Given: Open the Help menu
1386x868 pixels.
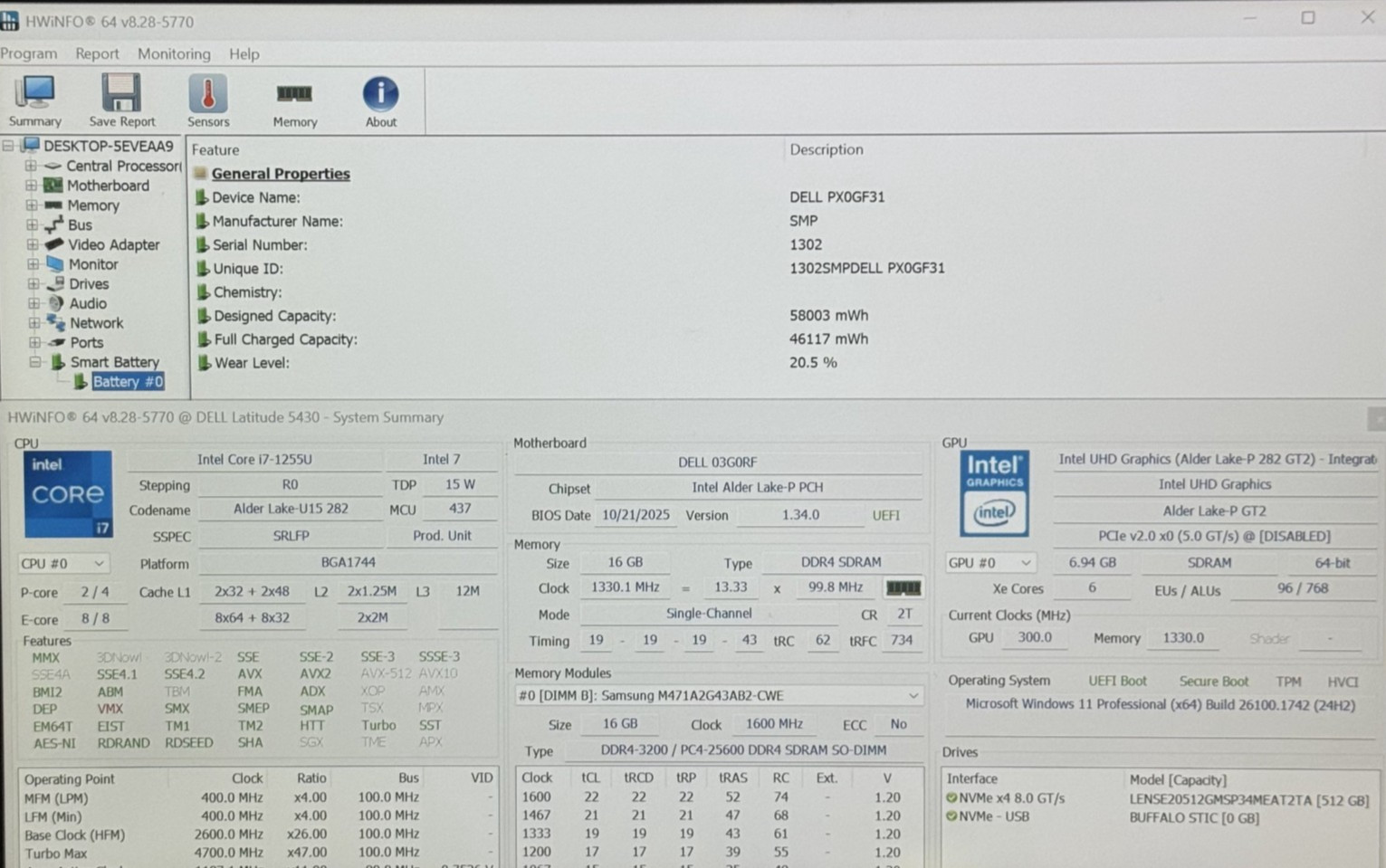Looking at the screenshot, I should [x=244, y=53].
